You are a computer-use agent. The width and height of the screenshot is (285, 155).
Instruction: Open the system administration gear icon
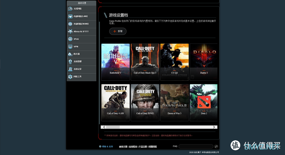(70, 62)
